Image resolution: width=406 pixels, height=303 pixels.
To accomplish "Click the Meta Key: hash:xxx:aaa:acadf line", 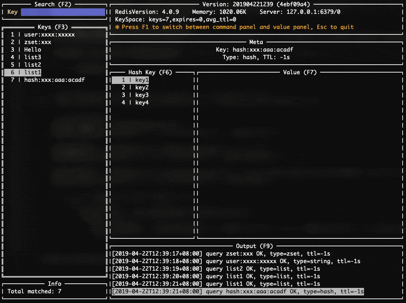I will [255, 50].
